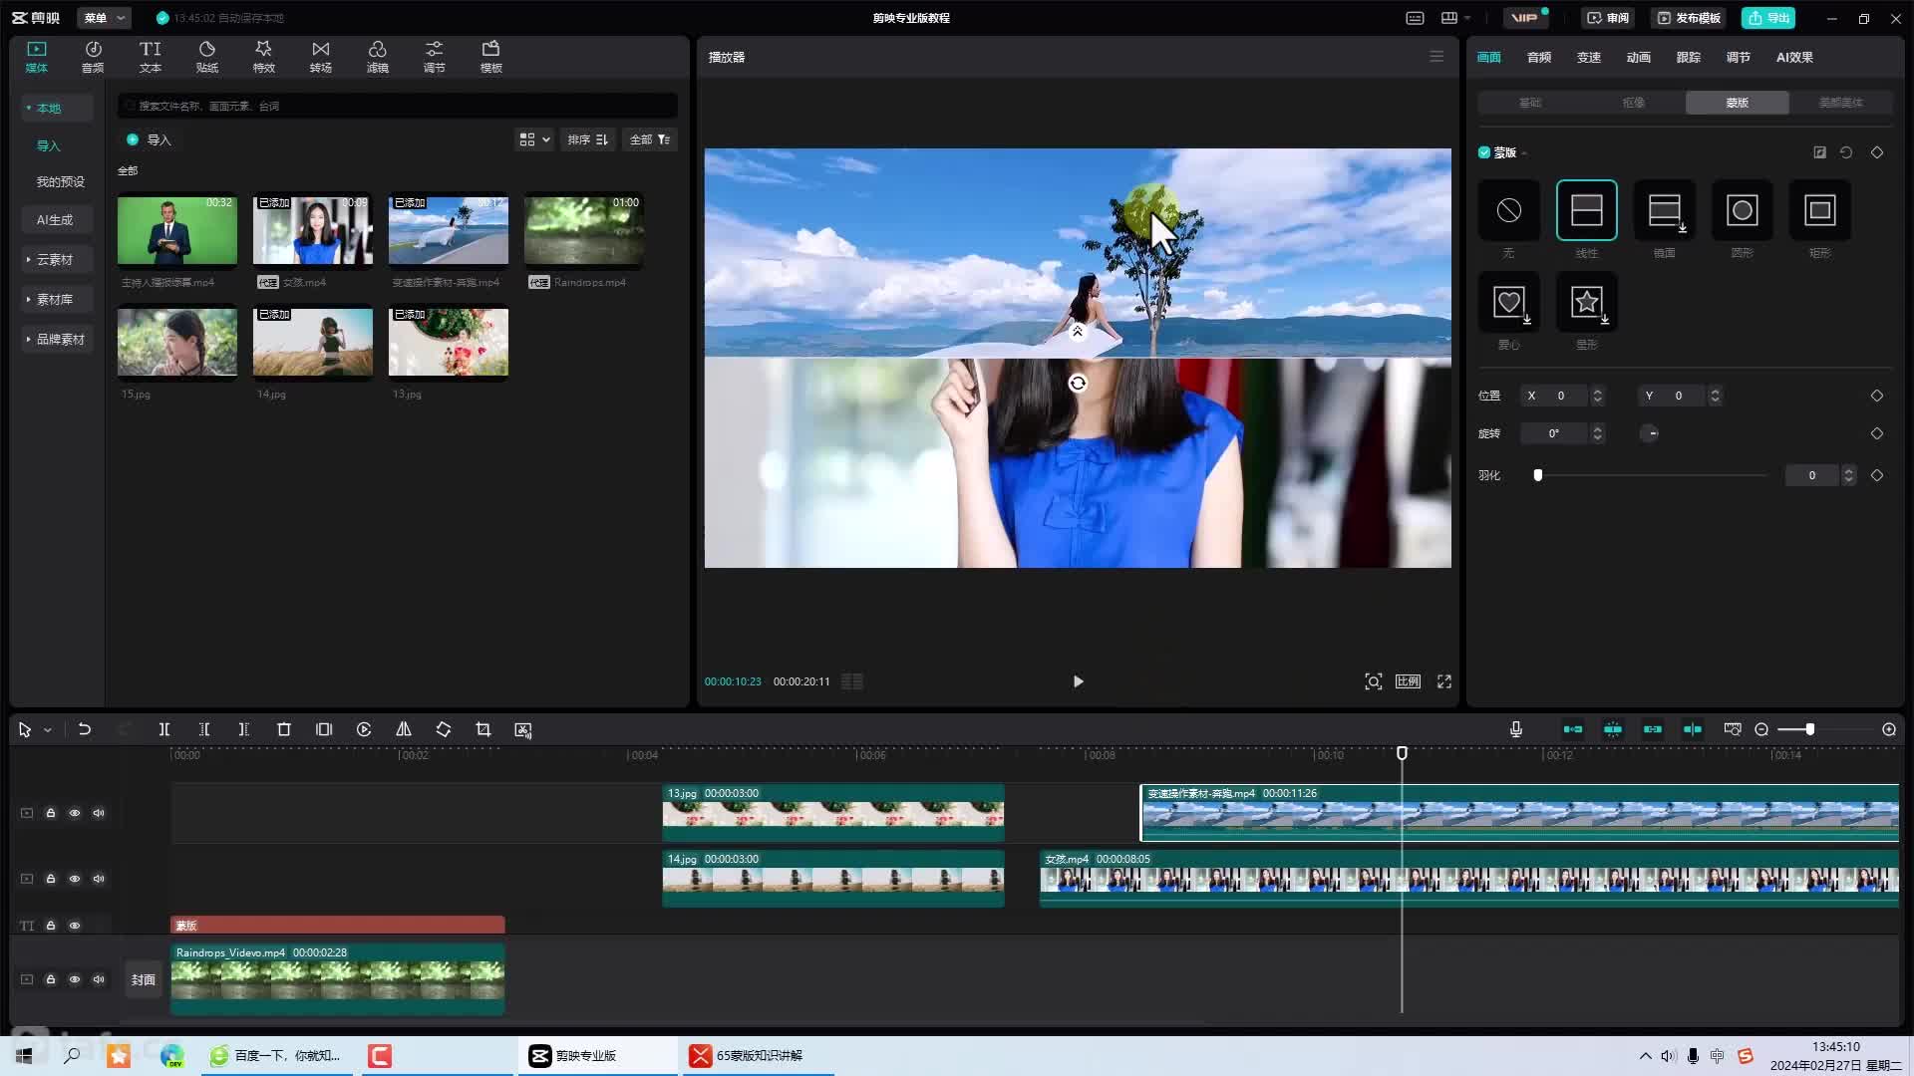Click the timeline zoom-in plus icon
The height and width of the screenshot is (1076, 1914).
[x=1889, y=729]
